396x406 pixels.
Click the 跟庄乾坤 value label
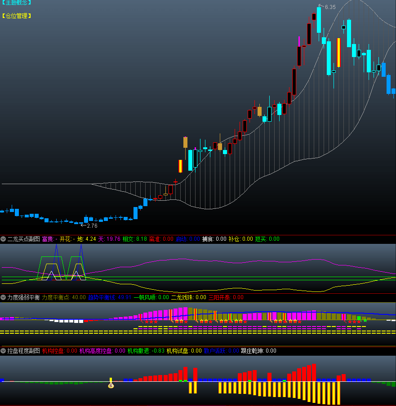[258, 351]
